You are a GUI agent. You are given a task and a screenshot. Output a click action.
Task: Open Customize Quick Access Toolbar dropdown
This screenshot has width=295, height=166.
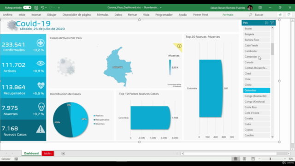(x=59, y=8)
